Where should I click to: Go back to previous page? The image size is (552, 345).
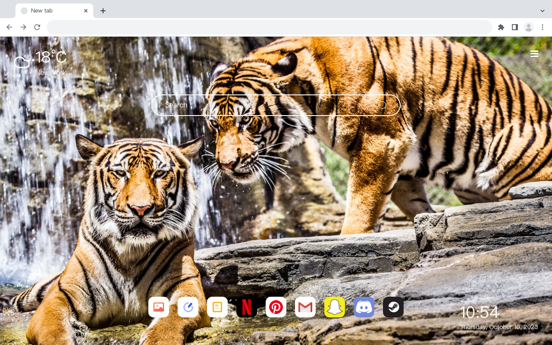tap(9, 27)
